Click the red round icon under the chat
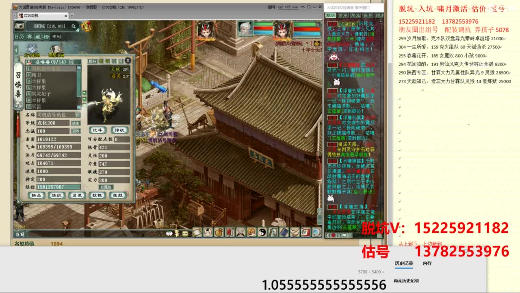Image resolution: width=520 pixels, height=293 pixels. click(x=334, y=235)
